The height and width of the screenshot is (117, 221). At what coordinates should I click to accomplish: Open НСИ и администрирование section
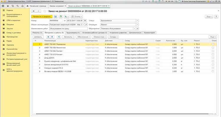point(14,70)
